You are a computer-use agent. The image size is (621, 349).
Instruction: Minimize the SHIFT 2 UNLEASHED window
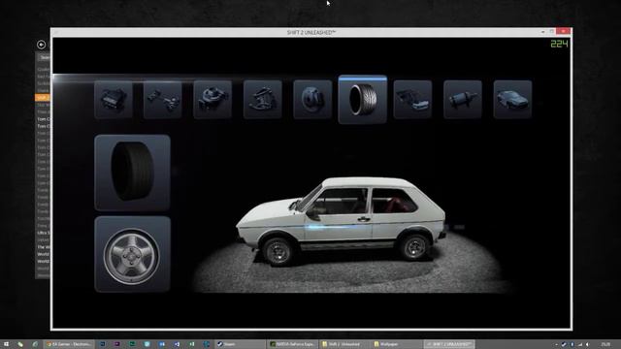pyautogui.click(x=543, y=32)
